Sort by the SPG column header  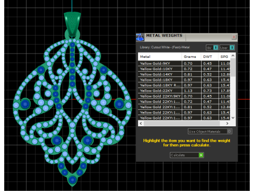click(224, 57)
